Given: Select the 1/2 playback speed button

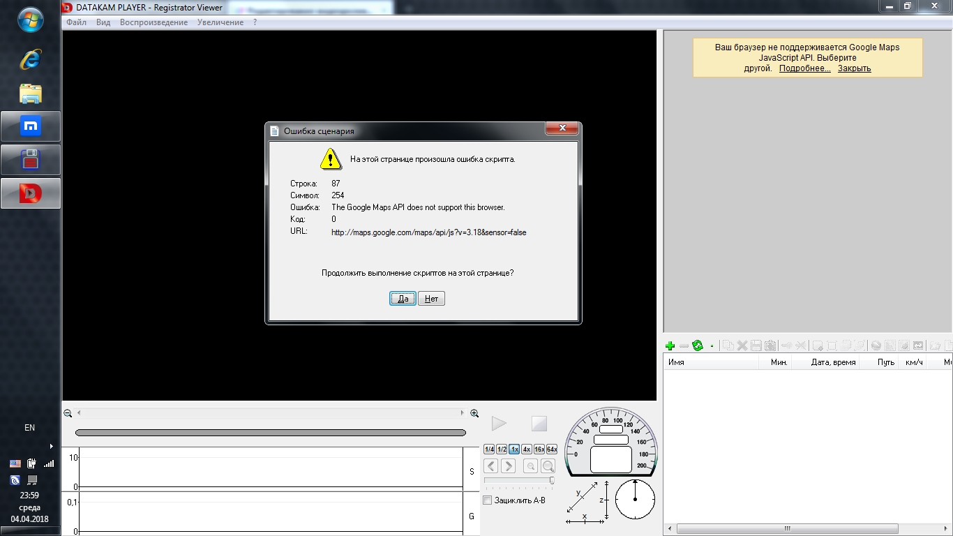Looking at the screenshot, I should tap(502, 449).
